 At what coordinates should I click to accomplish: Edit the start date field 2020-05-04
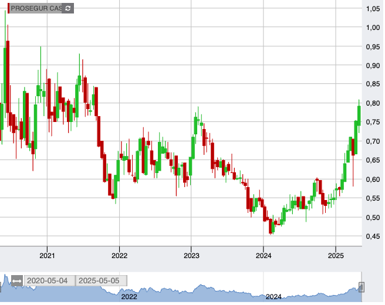pyautogui.click(x=49, y=281)
